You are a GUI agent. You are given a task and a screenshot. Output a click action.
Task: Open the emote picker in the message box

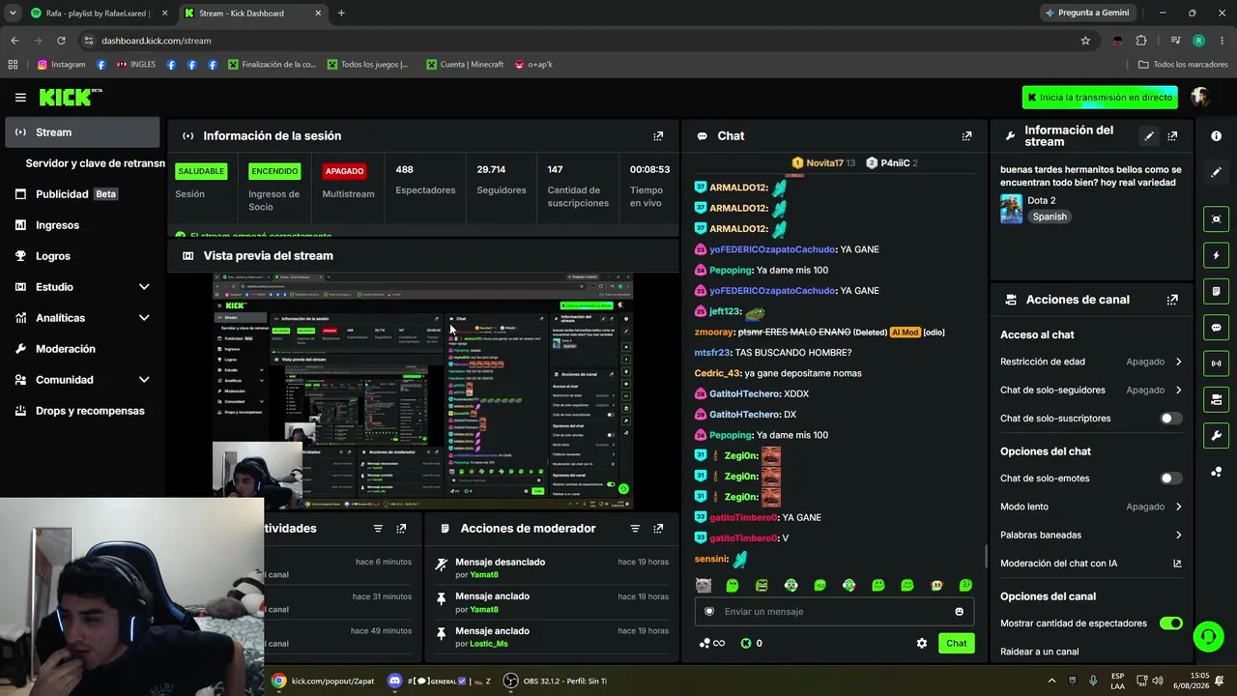[x=959, y=612]
